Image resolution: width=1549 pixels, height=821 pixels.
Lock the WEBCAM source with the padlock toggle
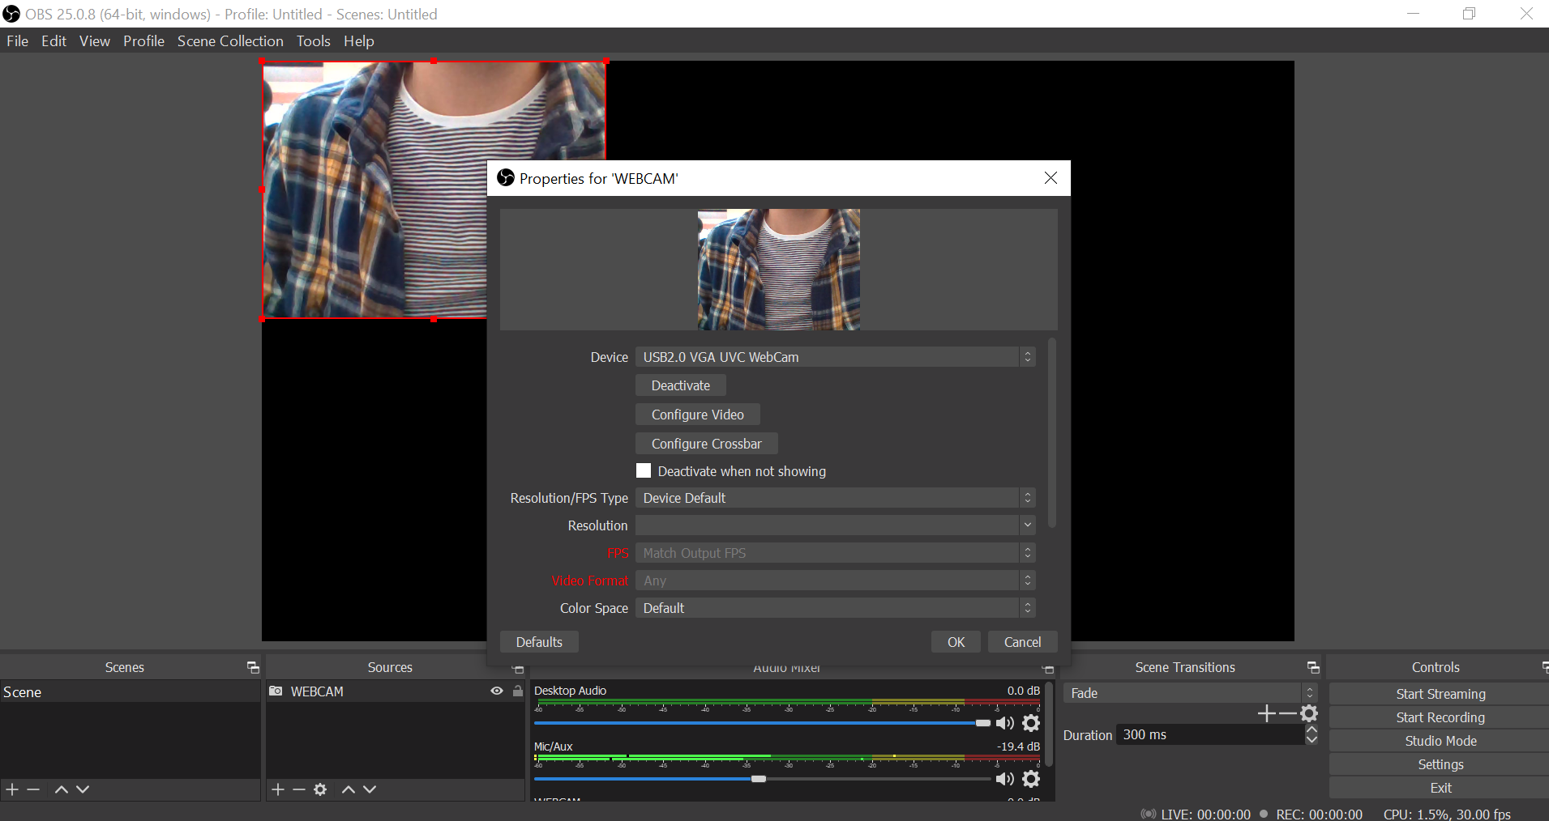pos(517,691)
